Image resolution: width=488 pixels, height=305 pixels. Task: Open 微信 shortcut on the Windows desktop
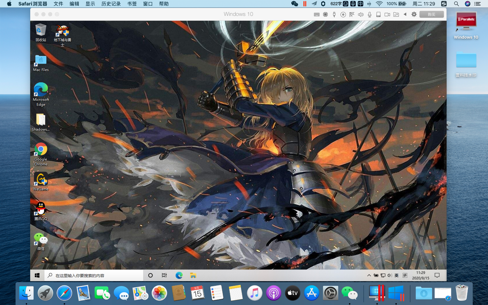pyautogui.click(x=41, y=242)
